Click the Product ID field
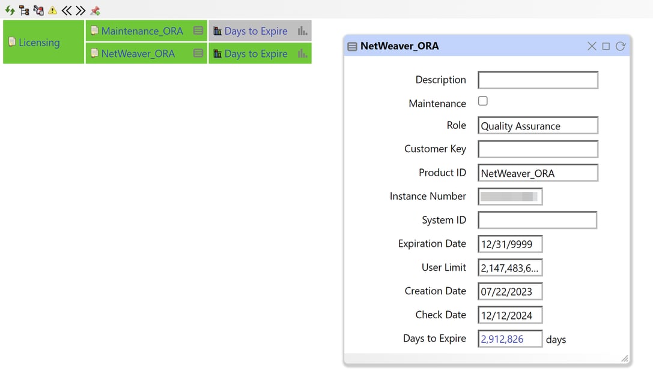 point(538,173)
